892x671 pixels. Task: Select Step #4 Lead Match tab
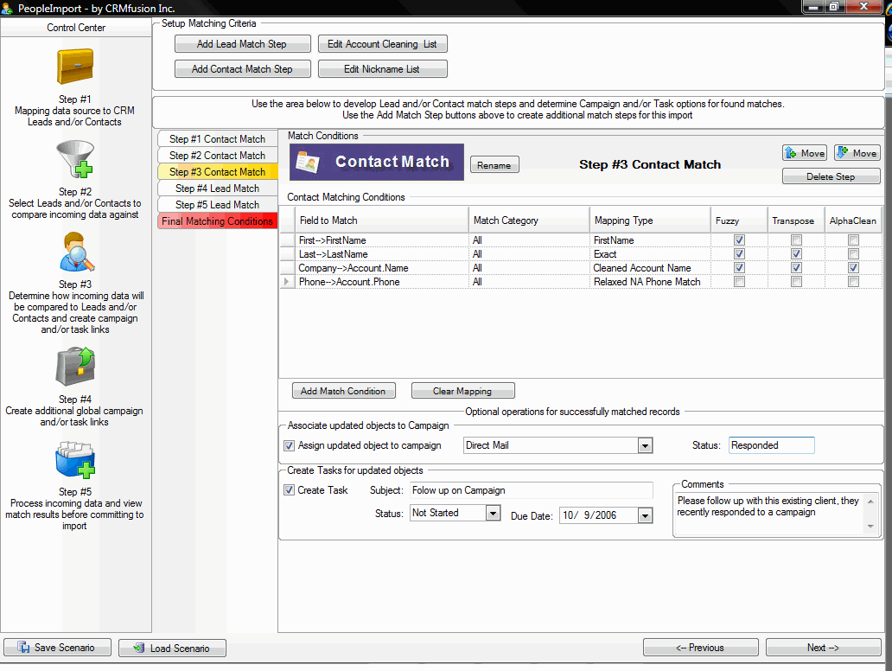(x=217, y=189)
